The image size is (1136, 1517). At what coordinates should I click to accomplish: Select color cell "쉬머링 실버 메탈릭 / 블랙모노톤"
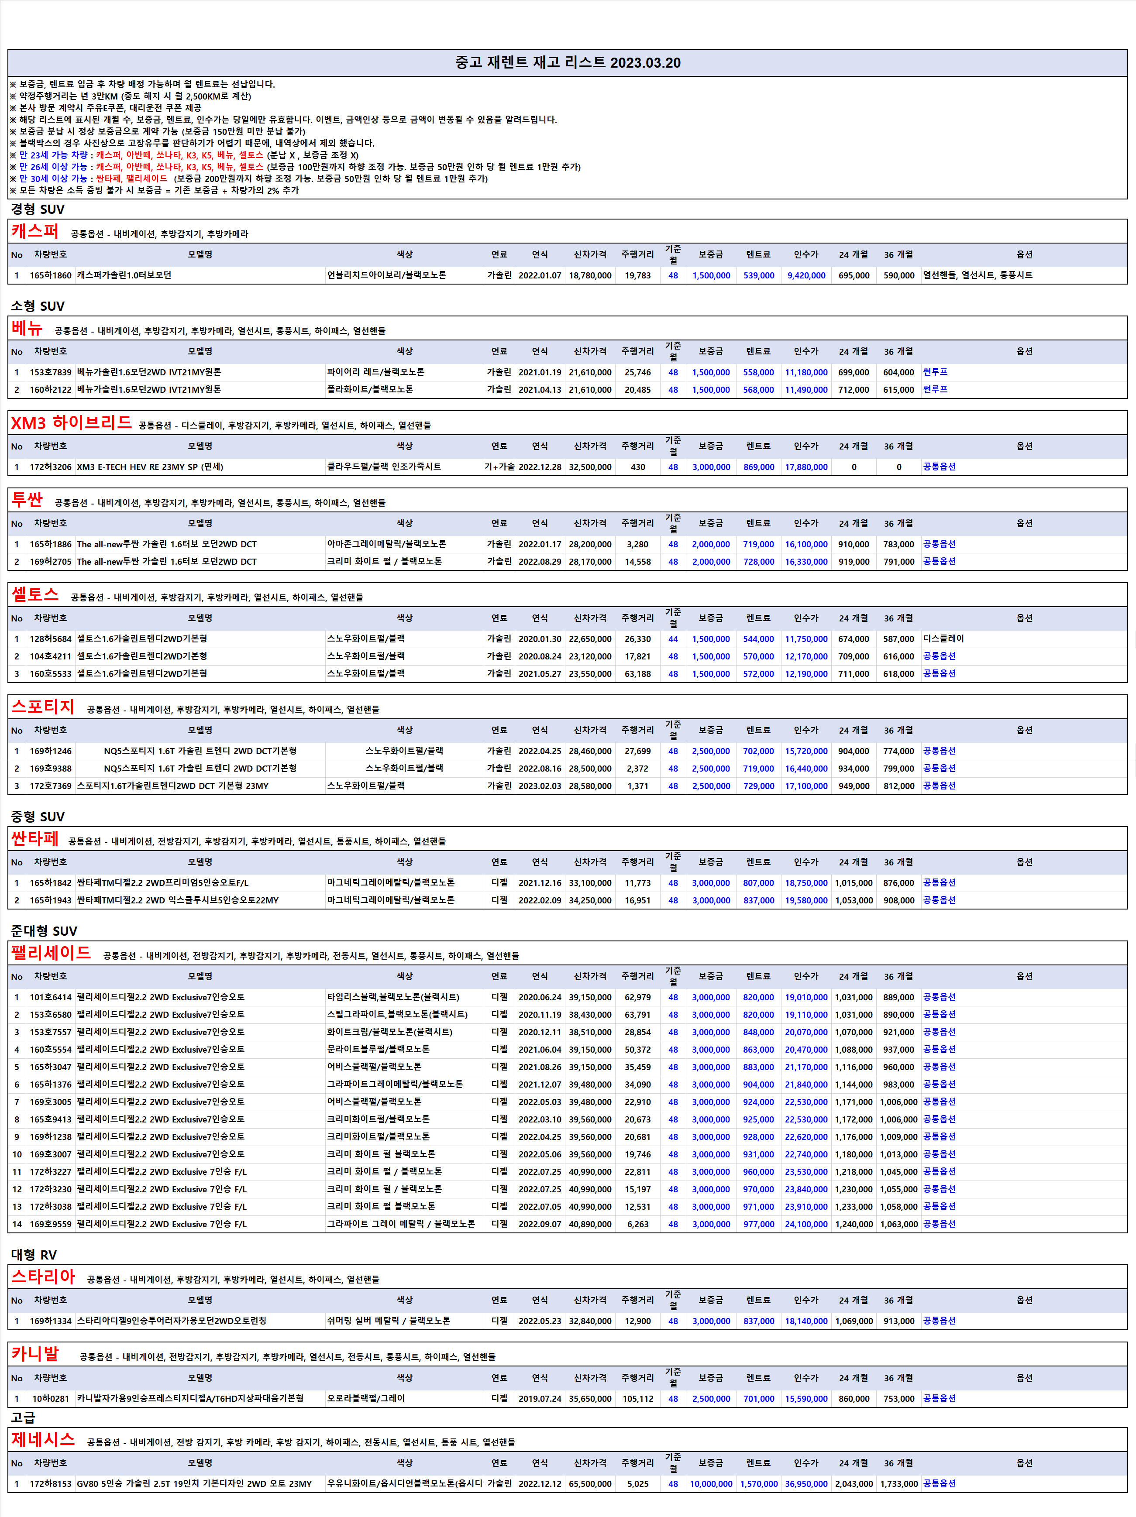pos(389,1321)
